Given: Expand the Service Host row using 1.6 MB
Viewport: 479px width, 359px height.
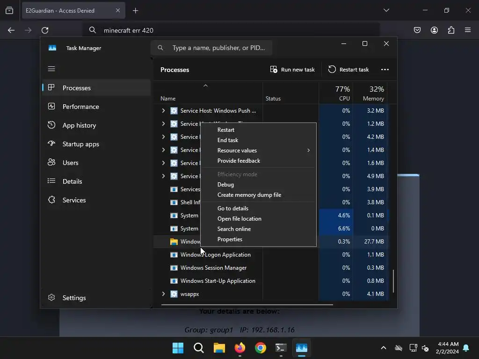Looking at the screenshot, I should [163, 163].
